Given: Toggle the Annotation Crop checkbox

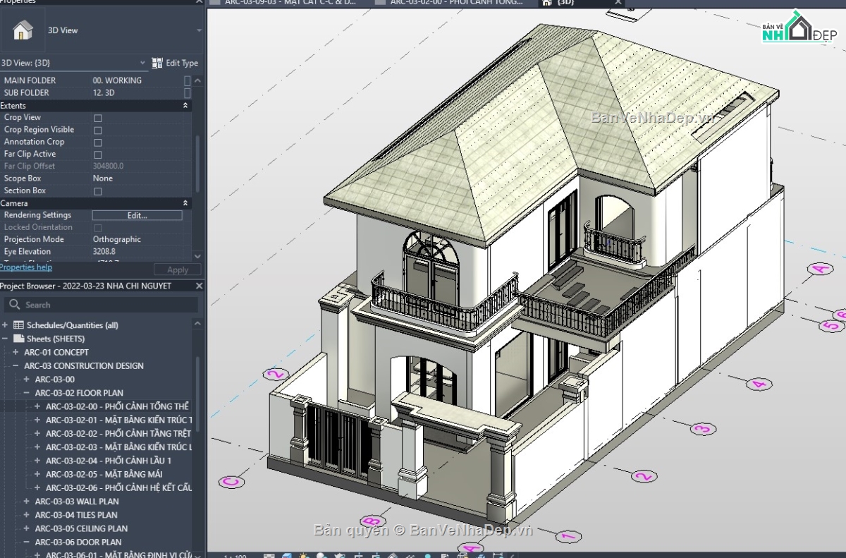Looking at the screenshot, I should point(98,142).
